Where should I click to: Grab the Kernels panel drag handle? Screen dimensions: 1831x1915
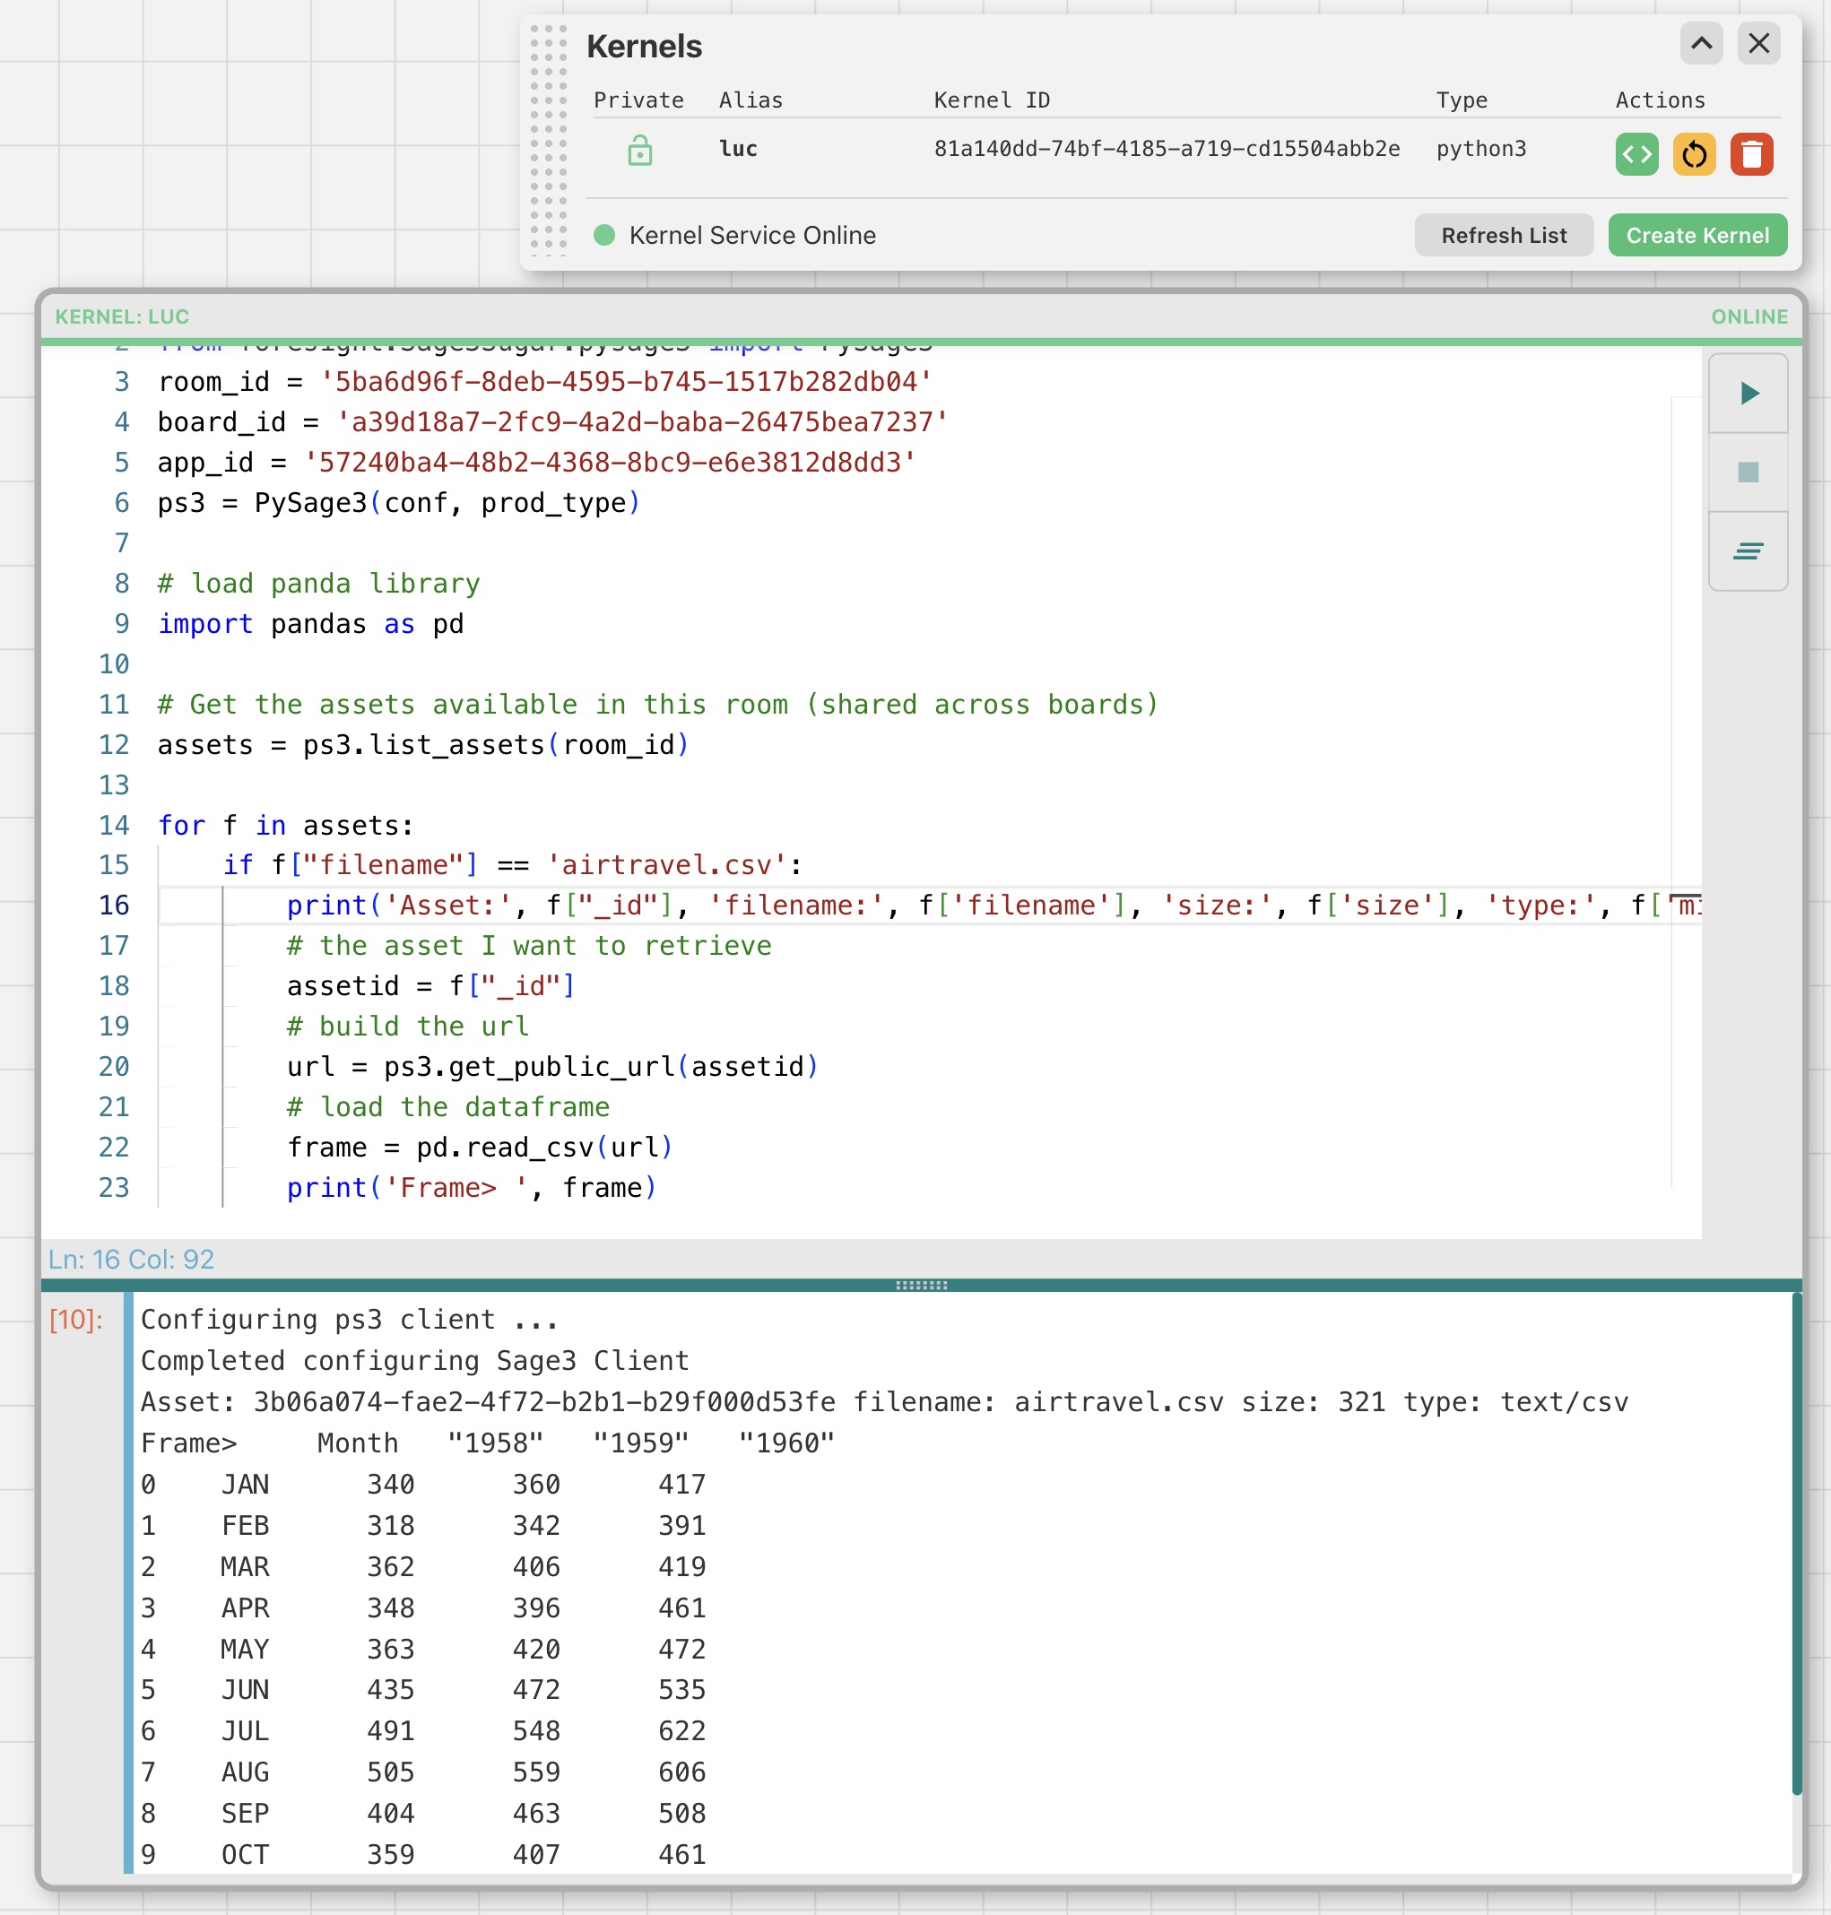(549, 141)
